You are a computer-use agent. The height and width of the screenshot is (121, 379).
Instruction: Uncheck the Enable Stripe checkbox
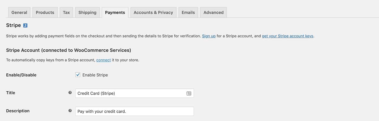78,75
